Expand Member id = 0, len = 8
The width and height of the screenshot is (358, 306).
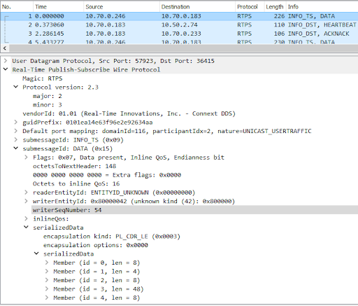point(47,263)
